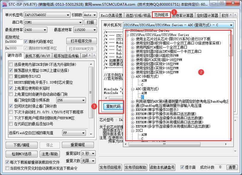Open the 重复延时 3秒 dropdown
Viewport: 242px width, 175px height.
point(89,154)
